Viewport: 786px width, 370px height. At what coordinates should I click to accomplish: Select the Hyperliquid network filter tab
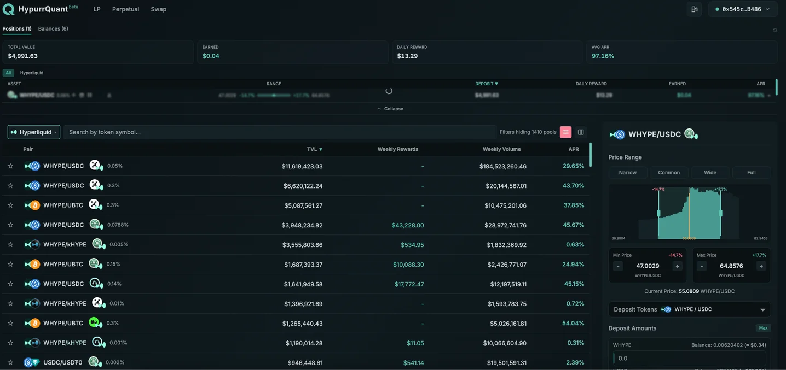click(32, 73)
